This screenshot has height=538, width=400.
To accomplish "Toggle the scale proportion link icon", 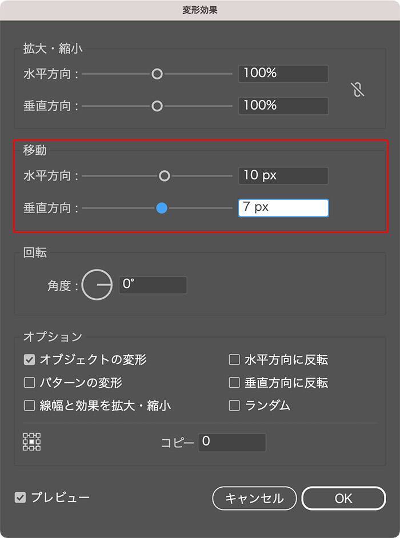I will [357, 90].
